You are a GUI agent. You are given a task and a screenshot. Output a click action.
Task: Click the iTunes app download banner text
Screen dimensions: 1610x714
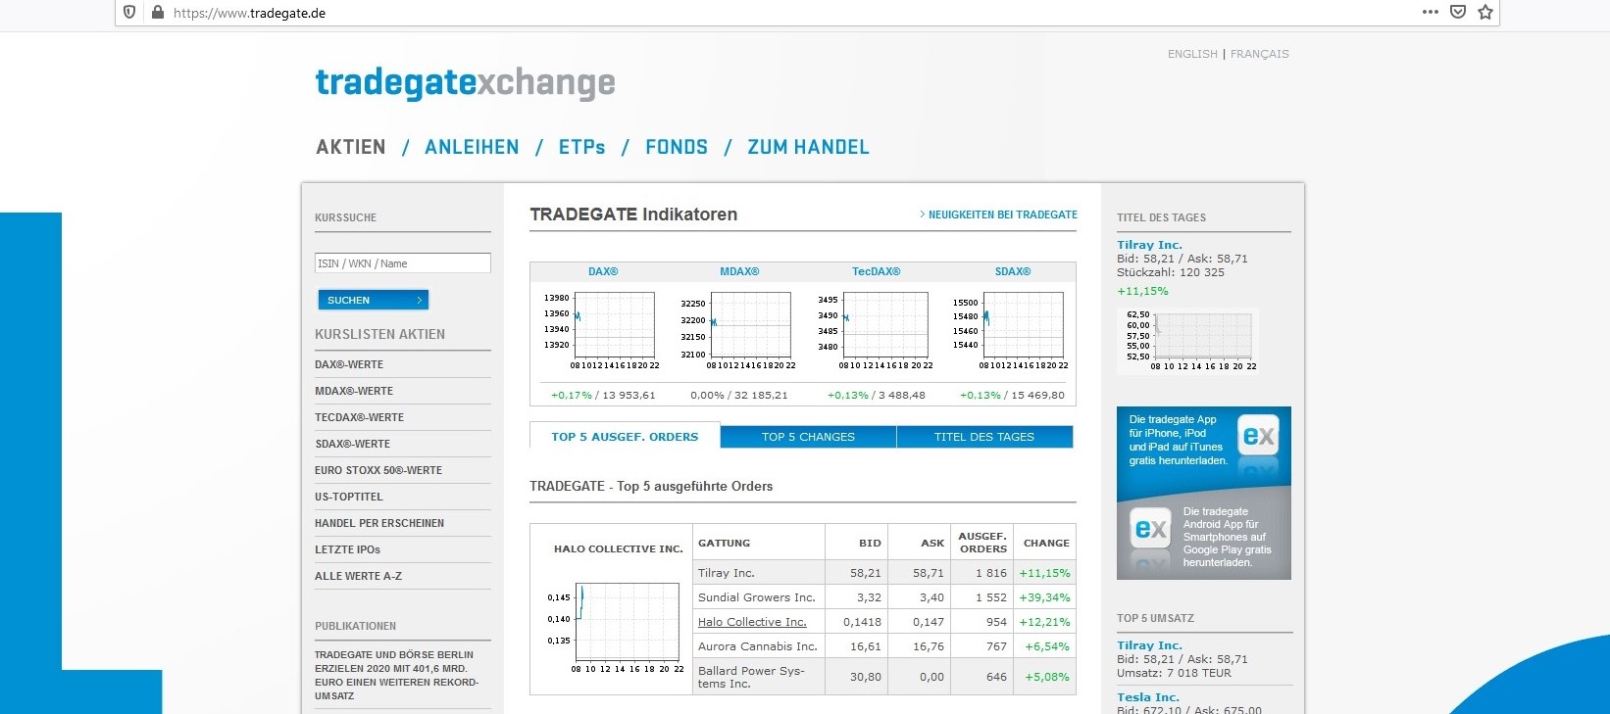(1178, 440)
